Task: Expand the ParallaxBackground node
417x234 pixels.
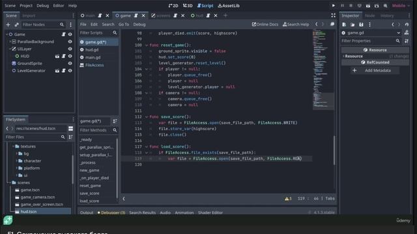Action: pos(10,42)
